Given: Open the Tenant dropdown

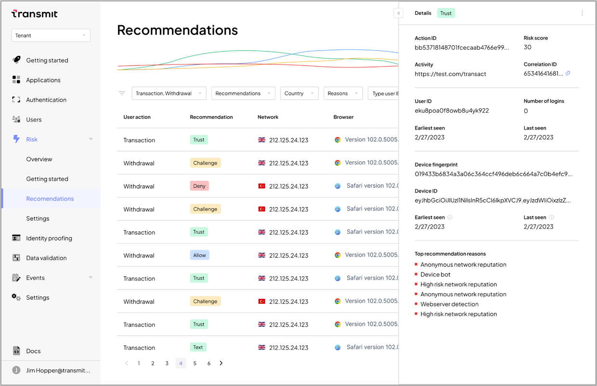Looking at the screenshot, I should pos(51,36).
